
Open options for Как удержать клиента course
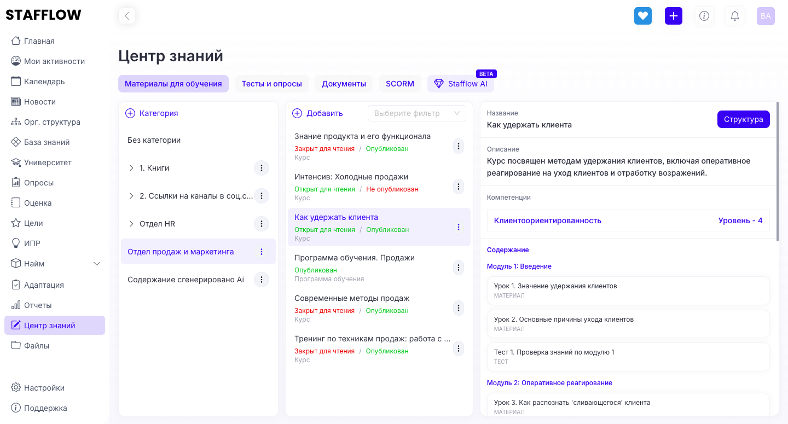459,227
